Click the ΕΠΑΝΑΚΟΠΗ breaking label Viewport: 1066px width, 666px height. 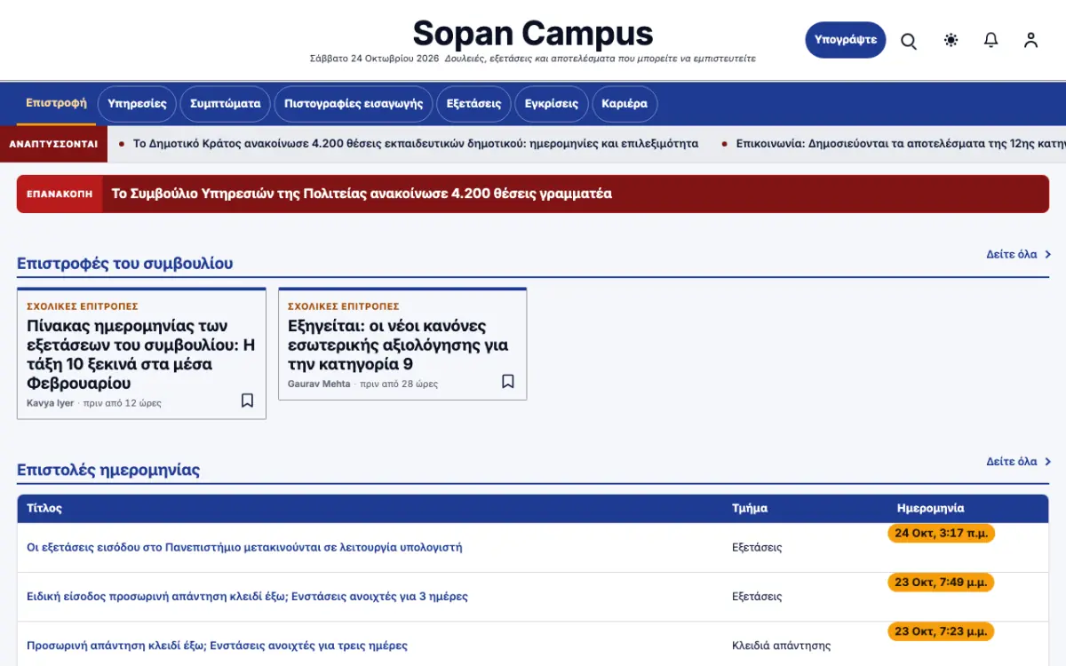coord(60,194)
